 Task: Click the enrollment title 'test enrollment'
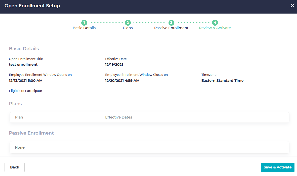pyautogui.click(x=23, y=64)
